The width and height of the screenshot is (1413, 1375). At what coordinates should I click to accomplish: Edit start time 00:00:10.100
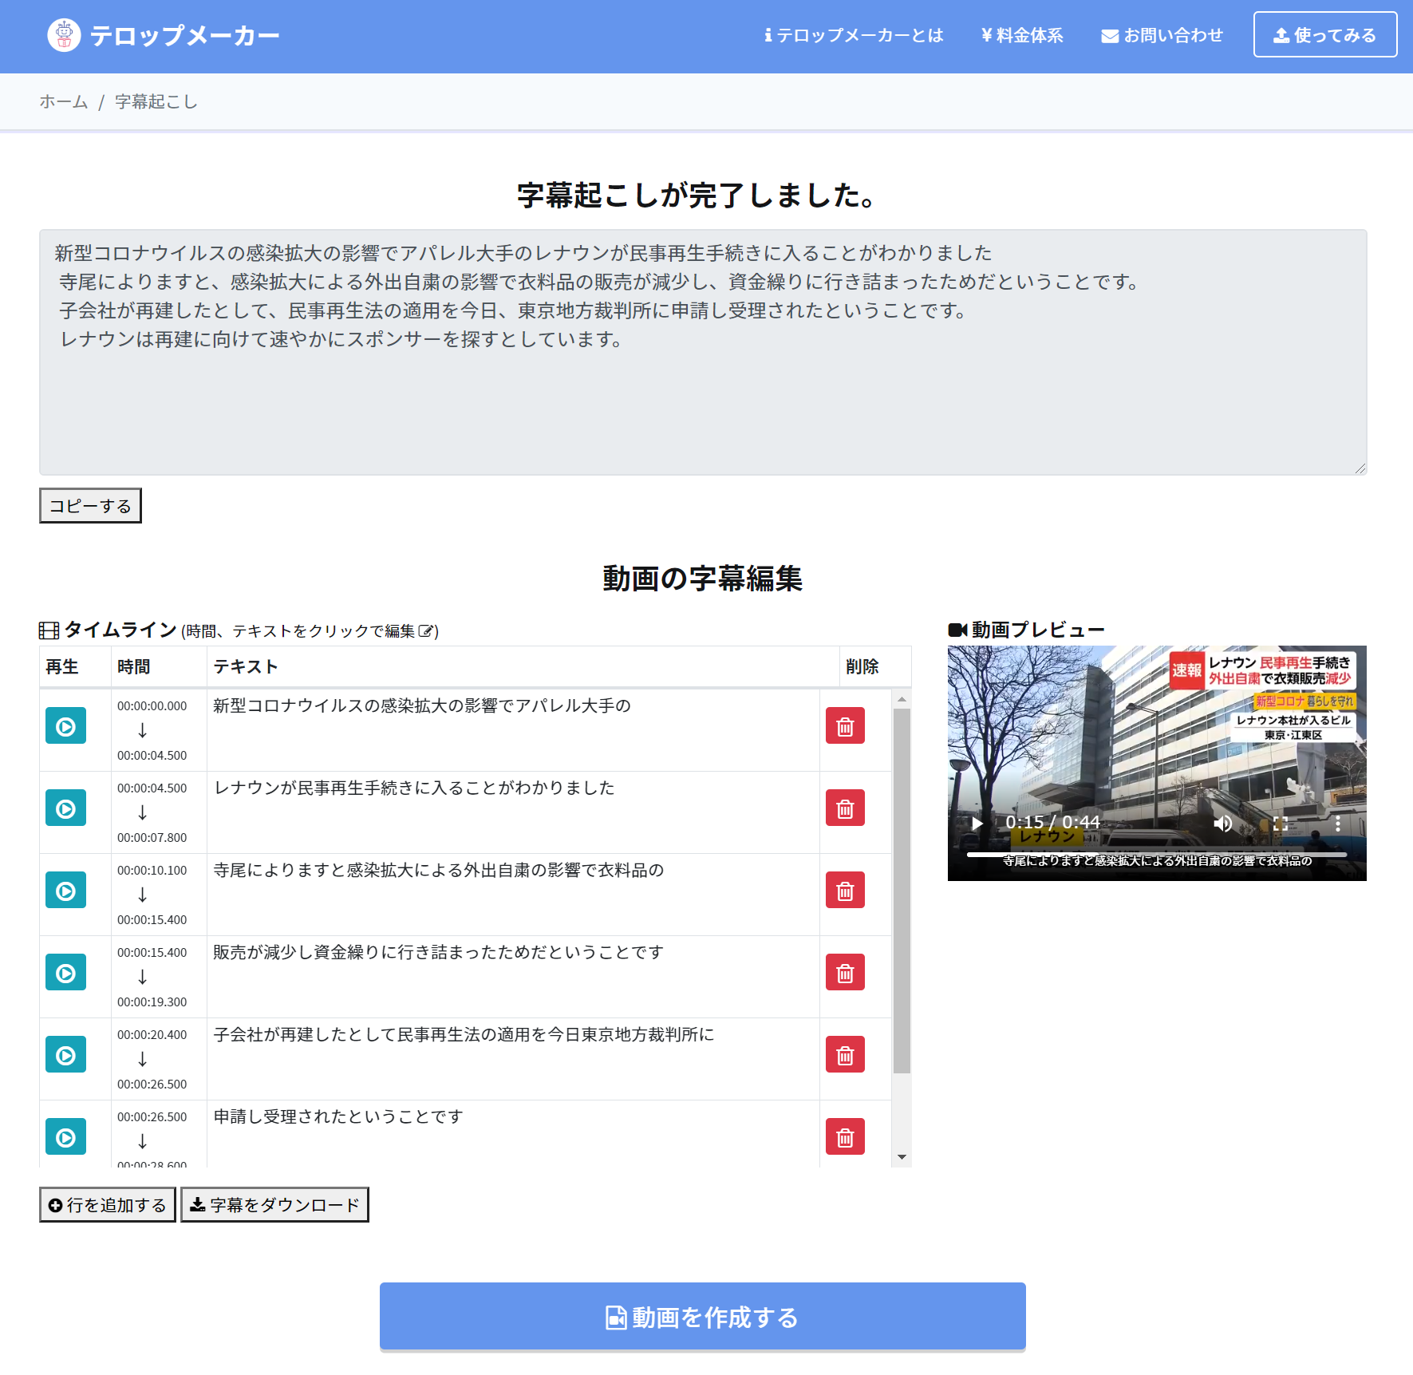pyautogui.click(x=152, y=871)
